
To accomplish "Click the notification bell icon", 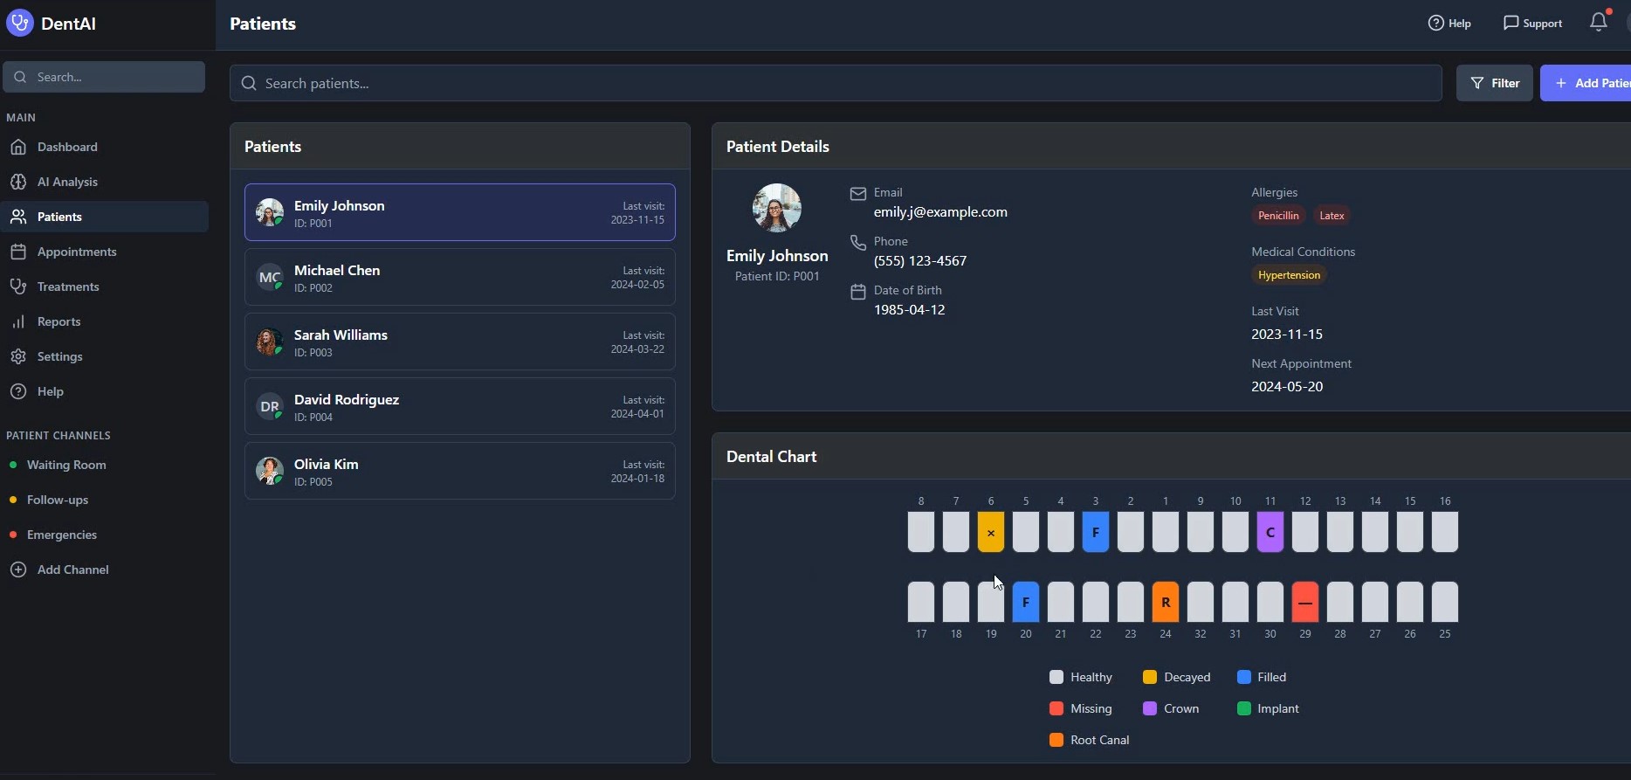I will coord(1598,23).
